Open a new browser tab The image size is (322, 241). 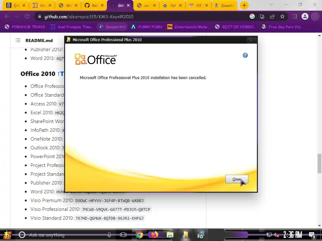244,6
